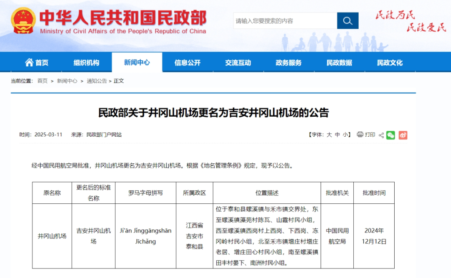Viewport: 451px width, 278px height.
Task: Open the 民政数据 menu
Action: [x=340, y=63]
